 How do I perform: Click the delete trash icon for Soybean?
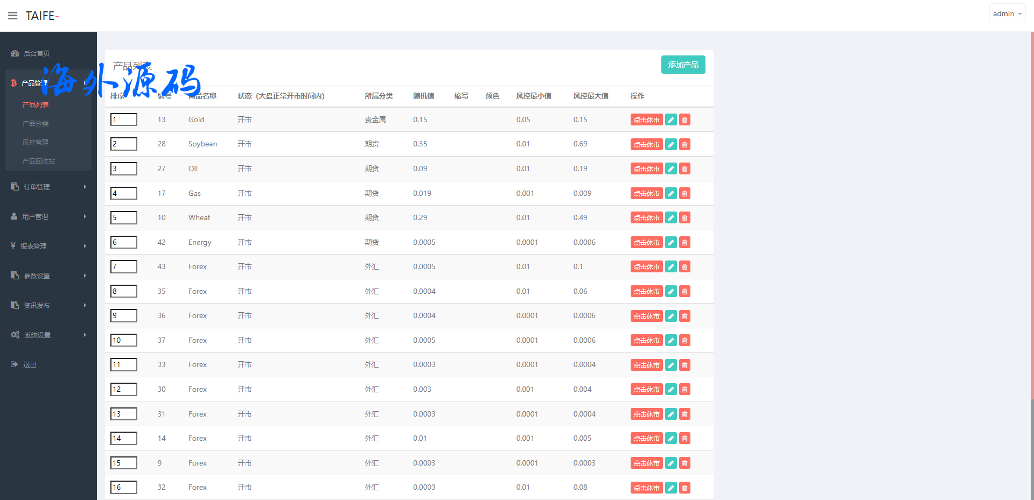pos(684,144)
